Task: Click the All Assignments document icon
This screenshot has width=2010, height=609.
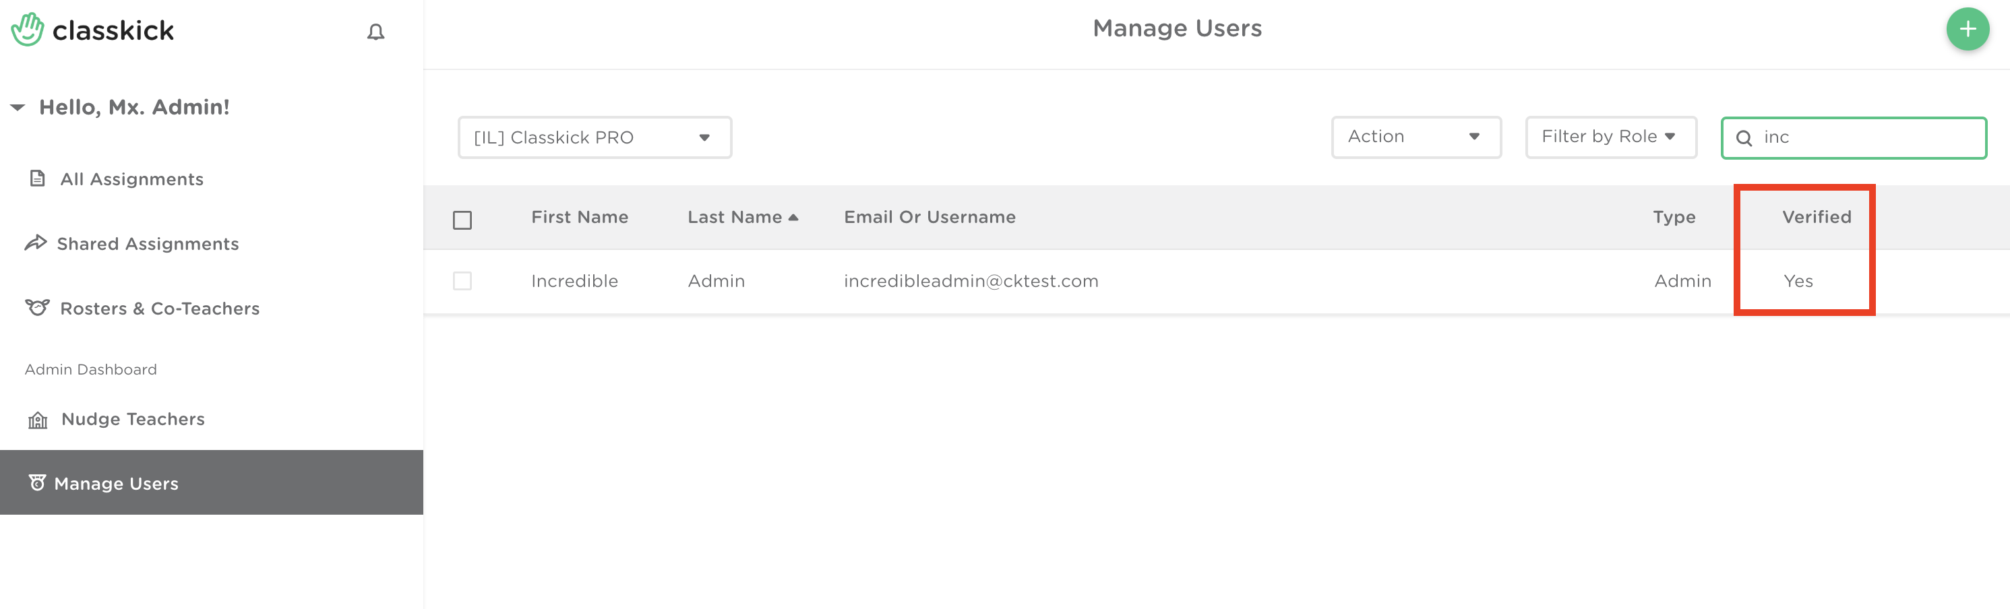Action: (36, 179)
